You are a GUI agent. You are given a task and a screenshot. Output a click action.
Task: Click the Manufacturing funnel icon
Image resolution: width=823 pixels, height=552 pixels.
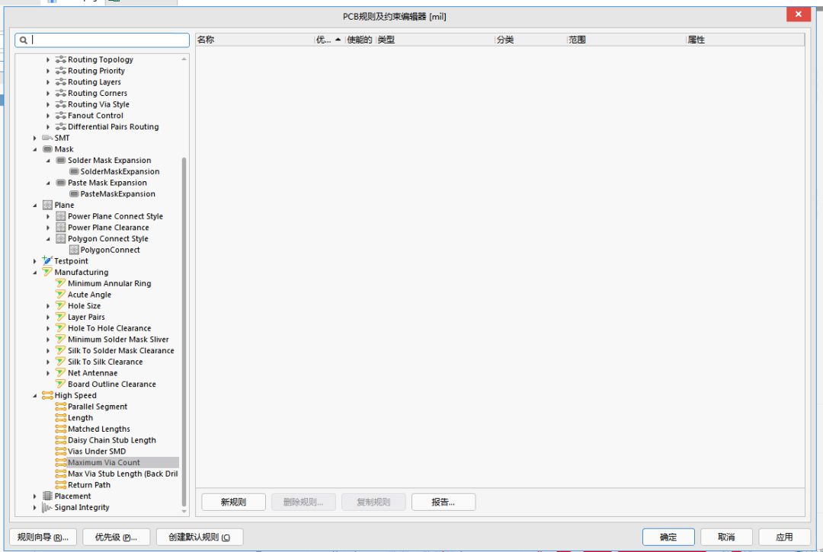tap(47, 272)
